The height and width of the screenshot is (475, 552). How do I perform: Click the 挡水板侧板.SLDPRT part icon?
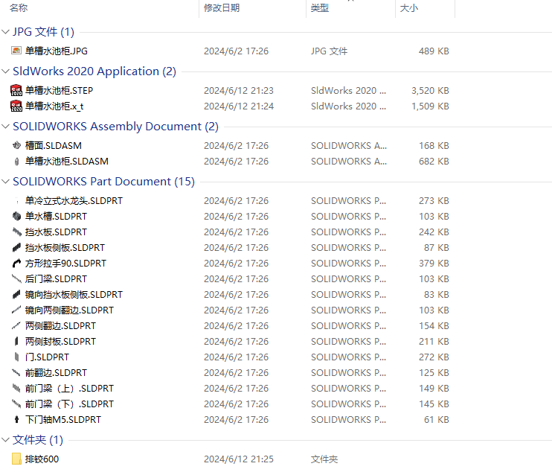pyautogui.click(x=16, y=248)
